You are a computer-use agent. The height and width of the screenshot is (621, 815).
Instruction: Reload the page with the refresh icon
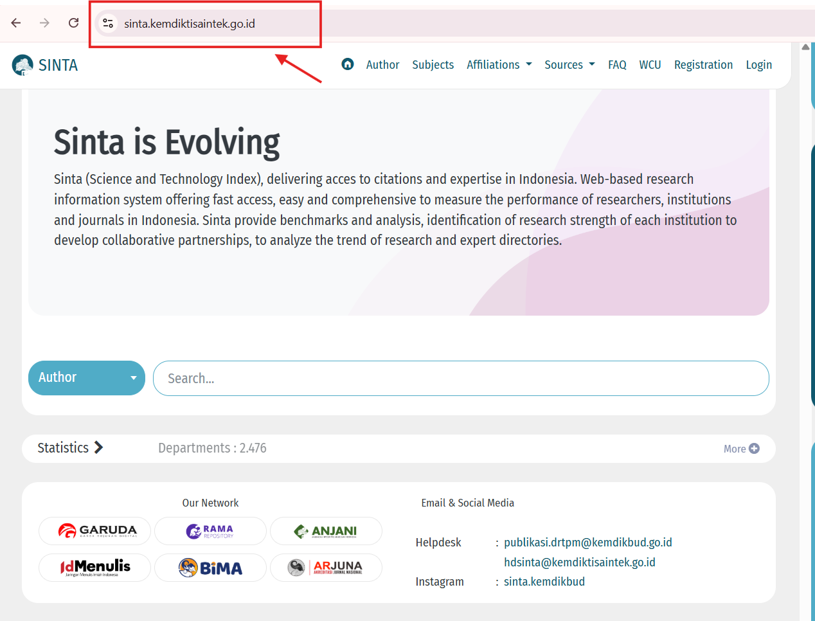click(x=74, y=23)
